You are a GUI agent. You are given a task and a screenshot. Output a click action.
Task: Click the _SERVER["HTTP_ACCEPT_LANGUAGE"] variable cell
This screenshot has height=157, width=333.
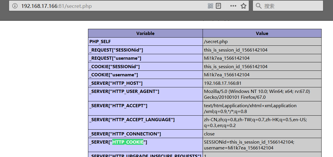click(x=132, y=120)
